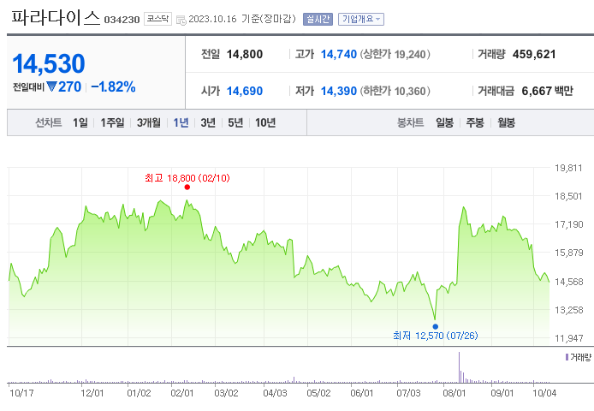This screenshot has width=594, height=411.
Task: Open the 기업개요 dropdown
Action: click(360, 19)
